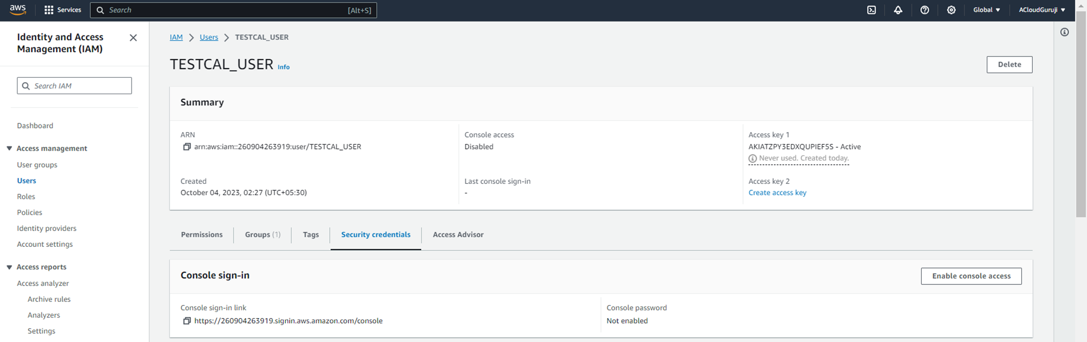The image size is (1087, 342).
Task: Open the notifications bell
Action: (x=898, y=10)
